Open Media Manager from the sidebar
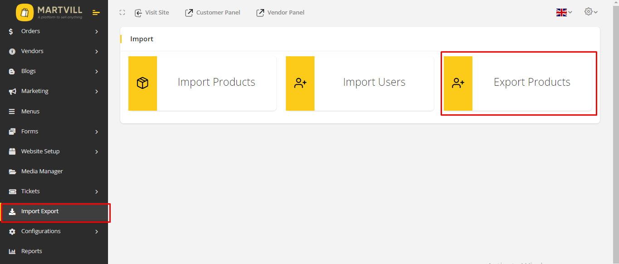Screen dimensions: 619x264 [42, 171]
